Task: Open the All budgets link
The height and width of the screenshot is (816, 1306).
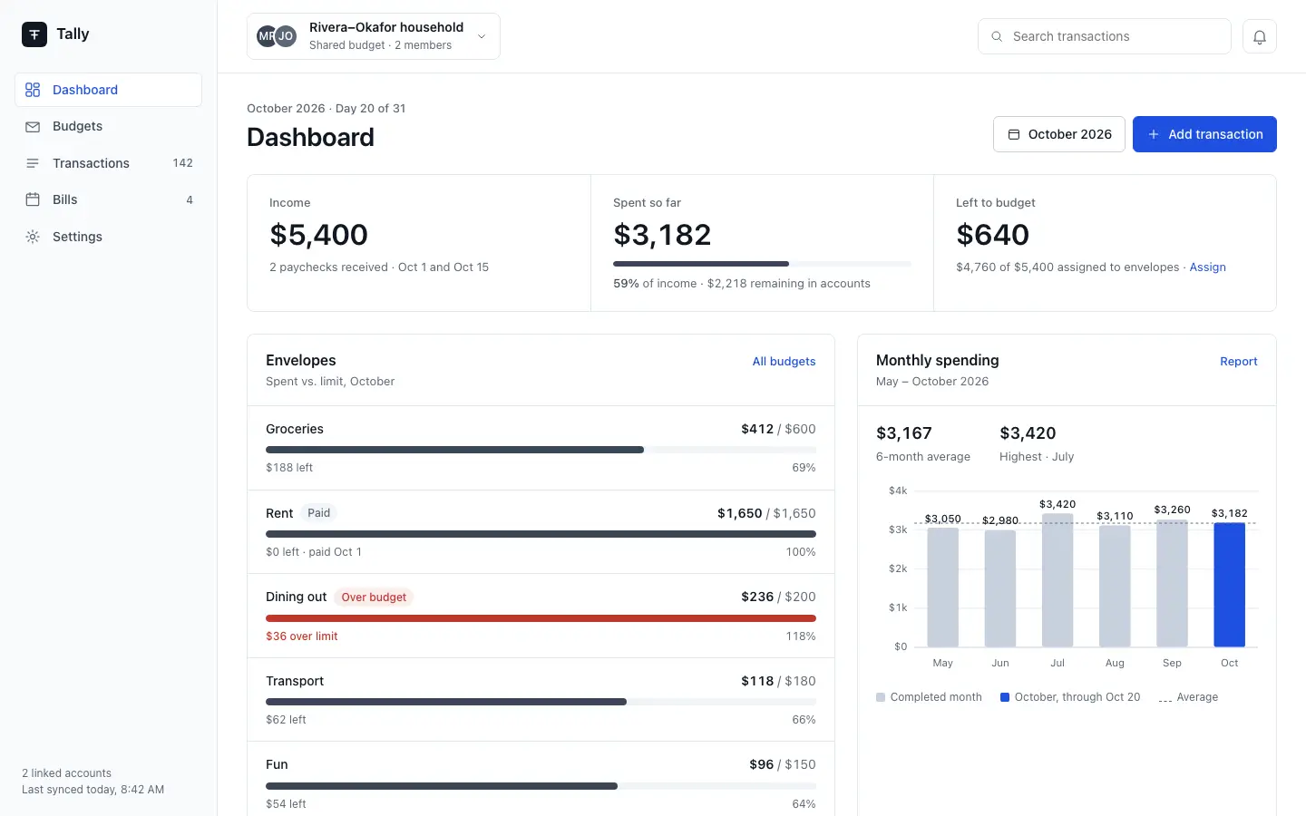Action: 784,362
